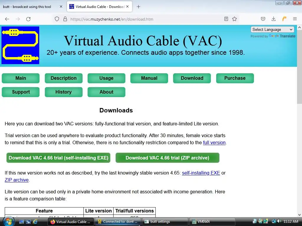Click the VAC cable logo image
This screenshot has width=302, height=226.
point(20,45)
